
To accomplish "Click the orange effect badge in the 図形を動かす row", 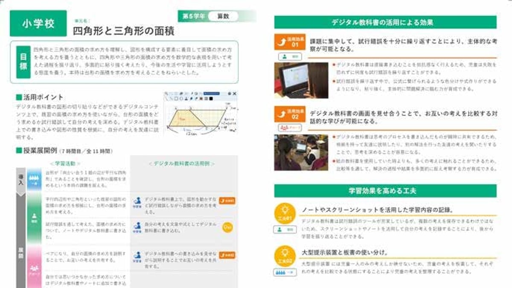I will coord(227,201).
